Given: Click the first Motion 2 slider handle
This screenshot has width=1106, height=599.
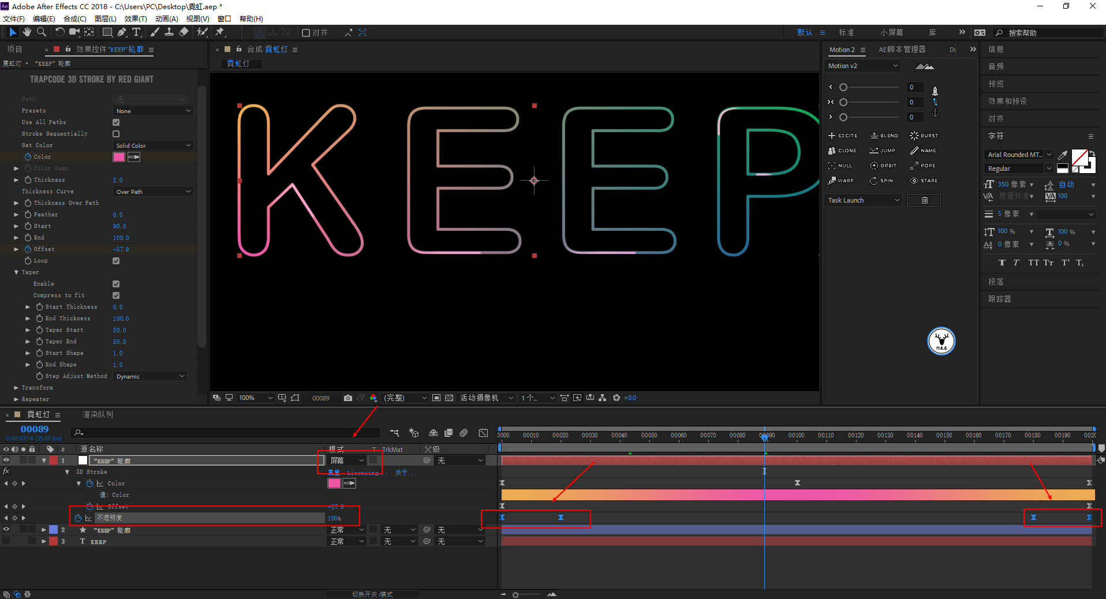Looking at the screenshot, I should pyautogui.click(x=843, y=87).
